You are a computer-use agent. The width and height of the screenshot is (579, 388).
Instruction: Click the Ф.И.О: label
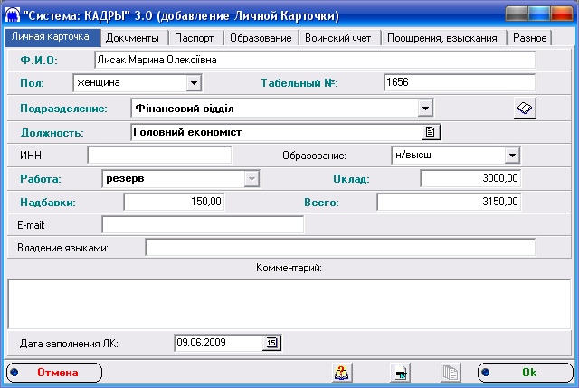(39, 61)
